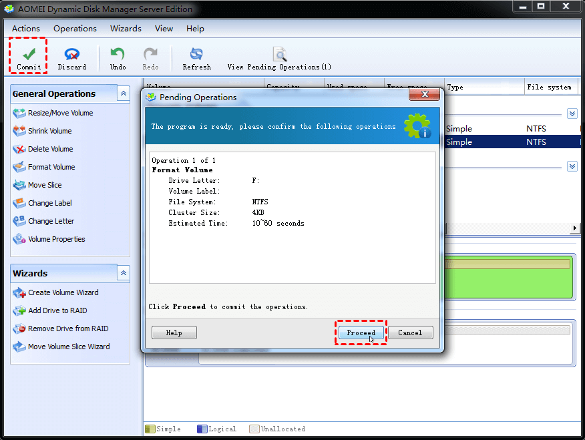Select Delete Volume operation

point(43,149)
